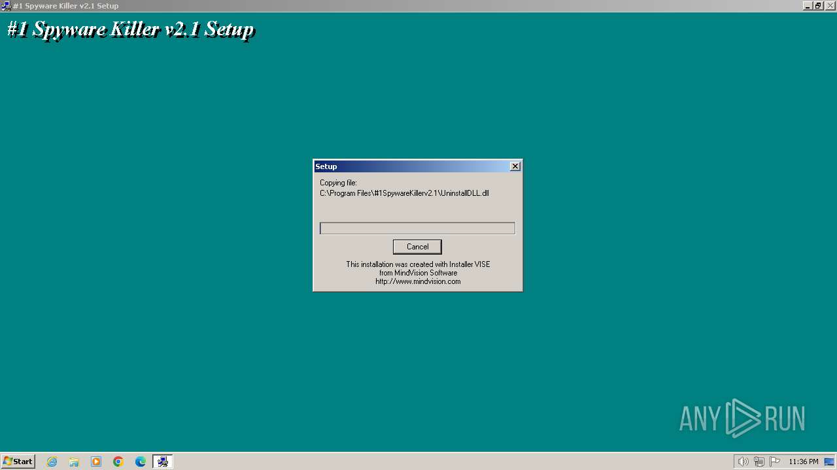Open the network tray icon
The image size is (837, 470).
coord(759,462)
